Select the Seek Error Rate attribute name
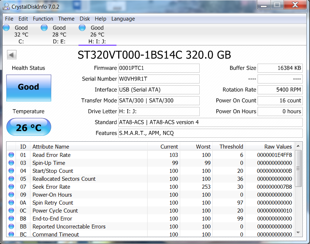Viewport: 310px width, 244px height. pyautogui.click(x=51, y=187)
